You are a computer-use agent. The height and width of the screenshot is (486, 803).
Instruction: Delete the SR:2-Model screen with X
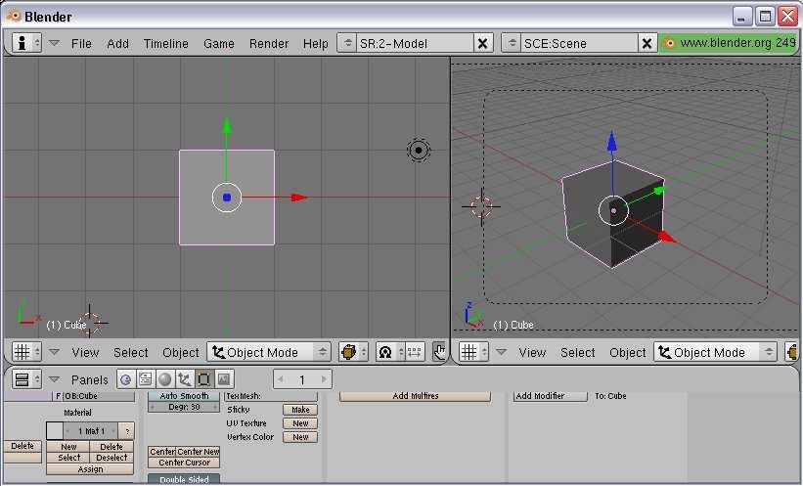click(x=483, y=43)
